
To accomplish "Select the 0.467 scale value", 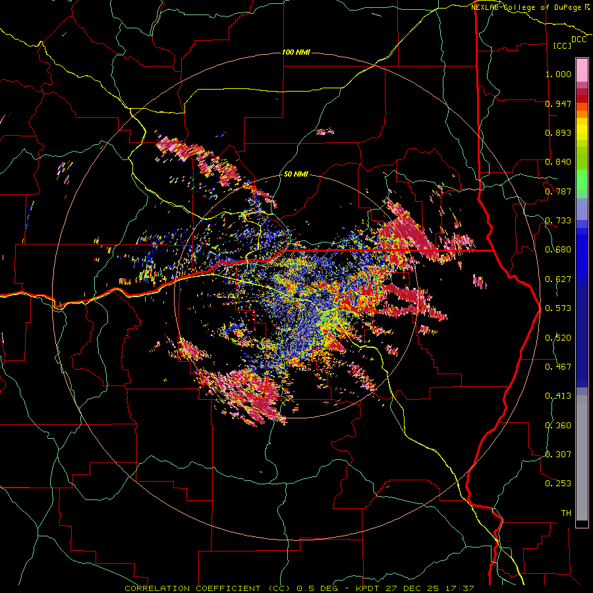I will (x=558, y=367).
